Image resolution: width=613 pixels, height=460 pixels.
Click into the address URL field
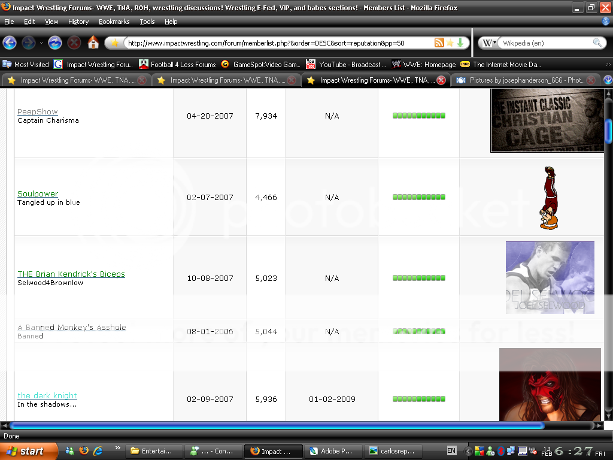coord(275,43)
